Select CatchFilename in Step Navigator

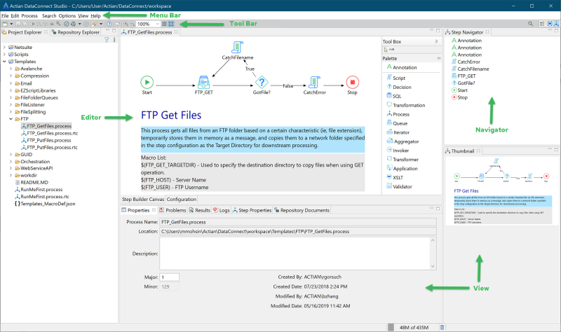pyautogui.click(x=473, y=69)
